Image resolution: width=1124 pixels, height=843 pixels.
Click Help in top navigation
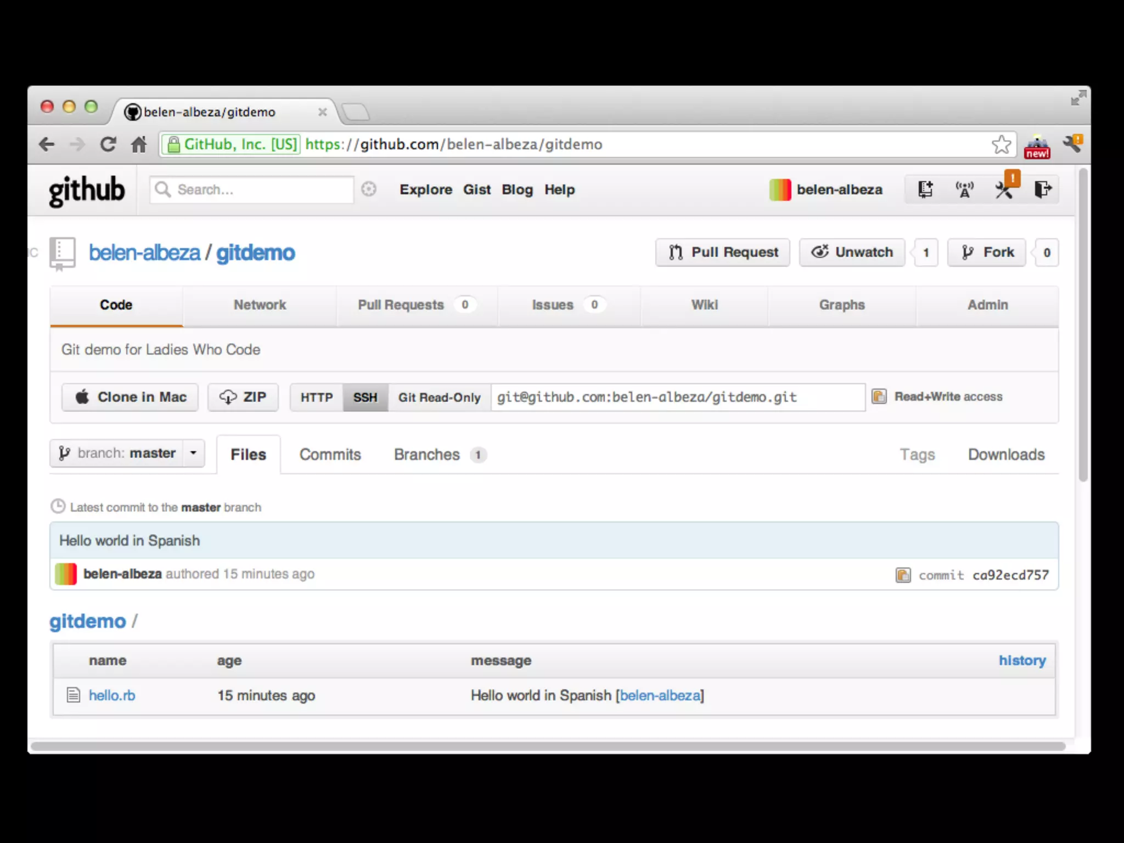pyautogui.click(x=560, y=189)
